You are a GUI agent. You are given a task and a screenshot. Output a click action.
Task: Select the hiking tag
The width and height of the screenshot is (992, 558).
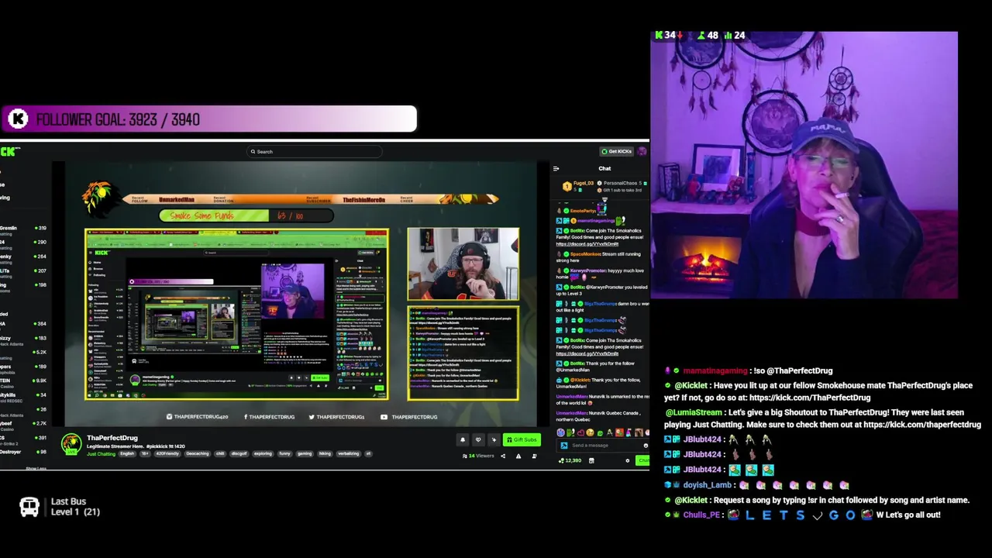coord(325,453)
